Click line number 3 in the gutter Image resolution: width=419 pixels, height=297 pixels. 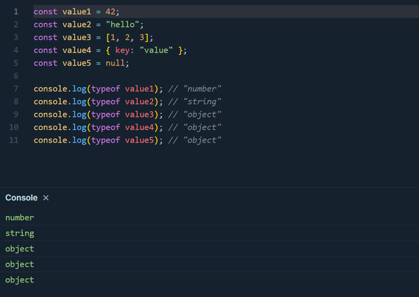pos(16,38)
